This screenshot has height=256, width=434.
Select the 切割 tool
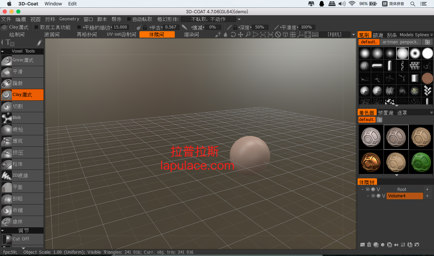tap(22, 106)
